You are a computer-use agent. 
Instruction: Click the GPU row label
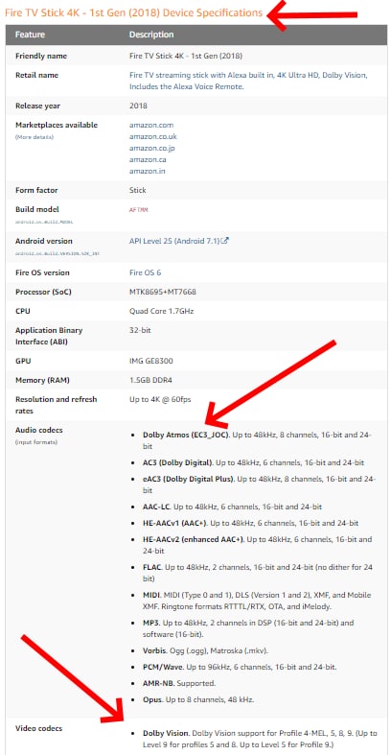pos(23,361)
